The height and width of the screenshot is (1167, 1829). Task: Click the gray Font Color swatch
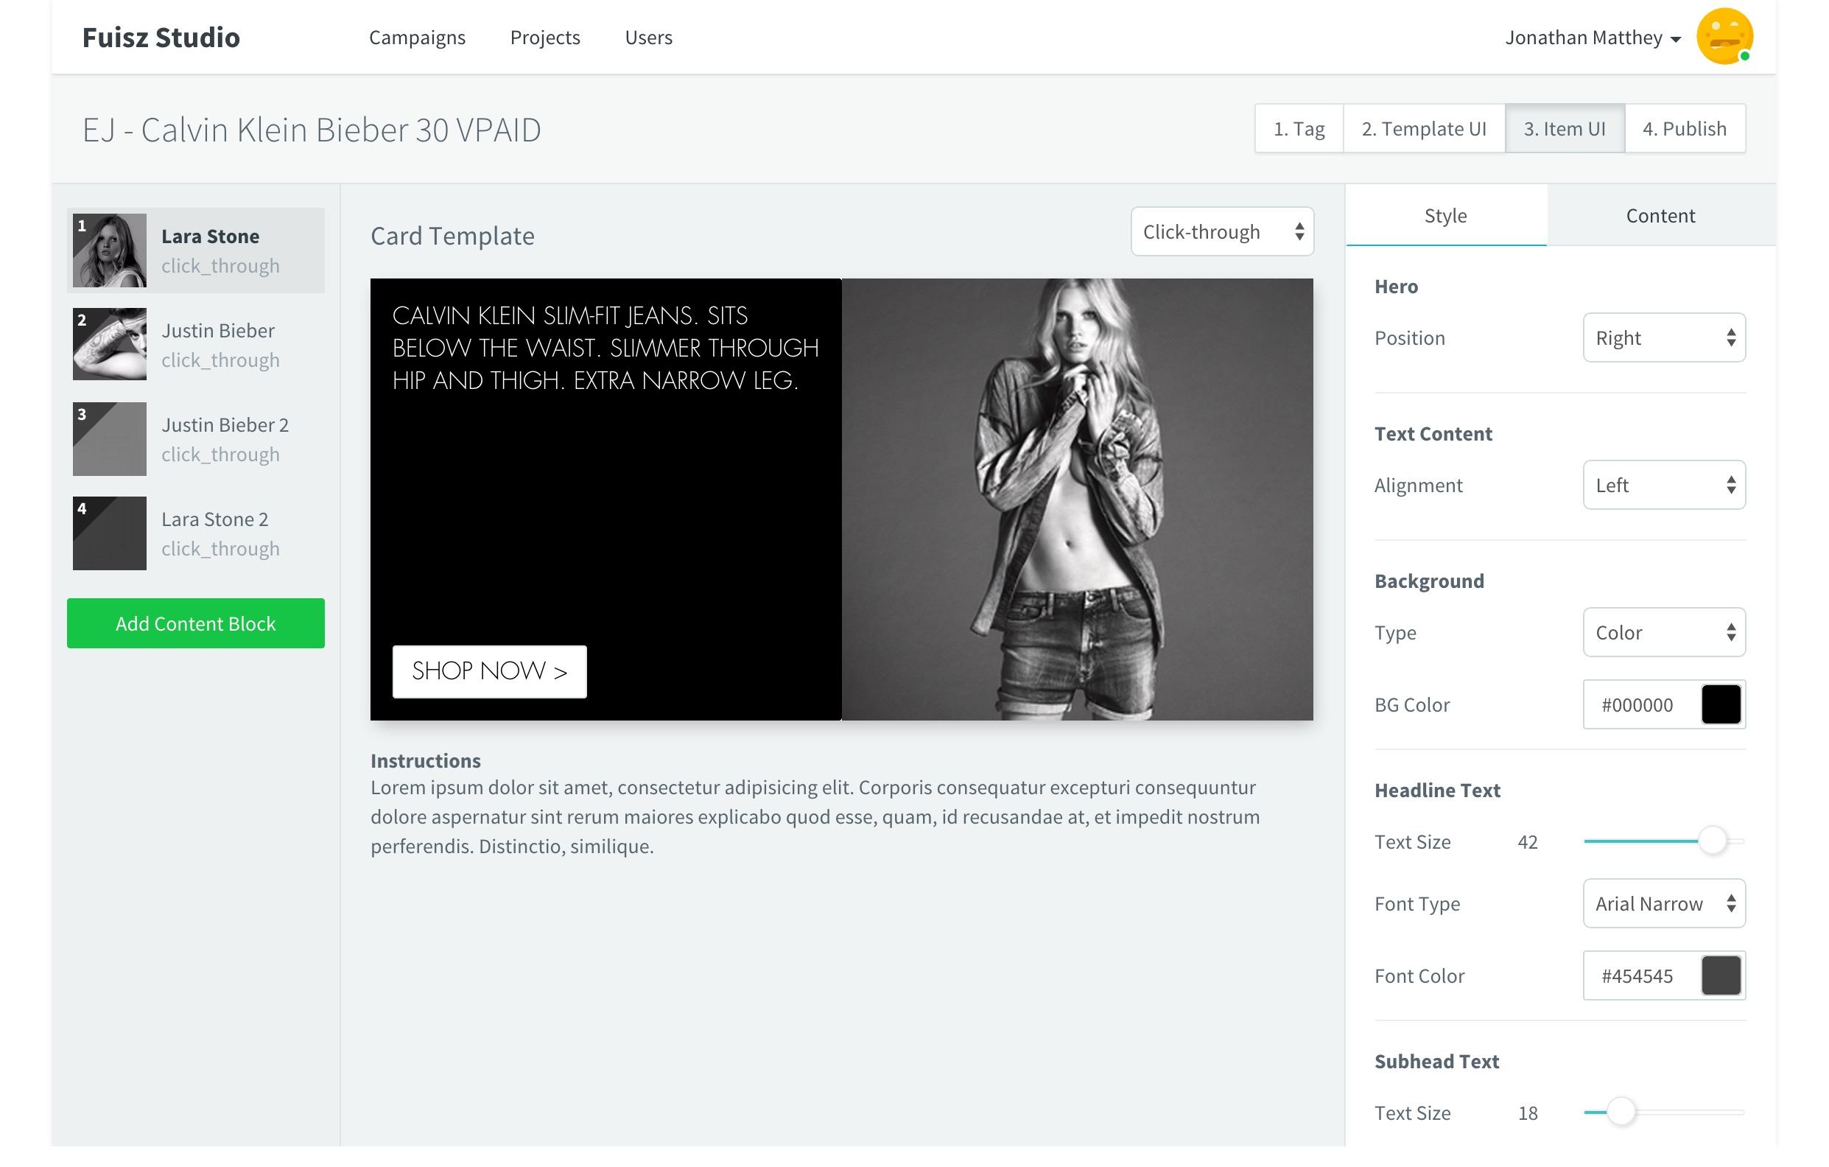point(1721,975)
